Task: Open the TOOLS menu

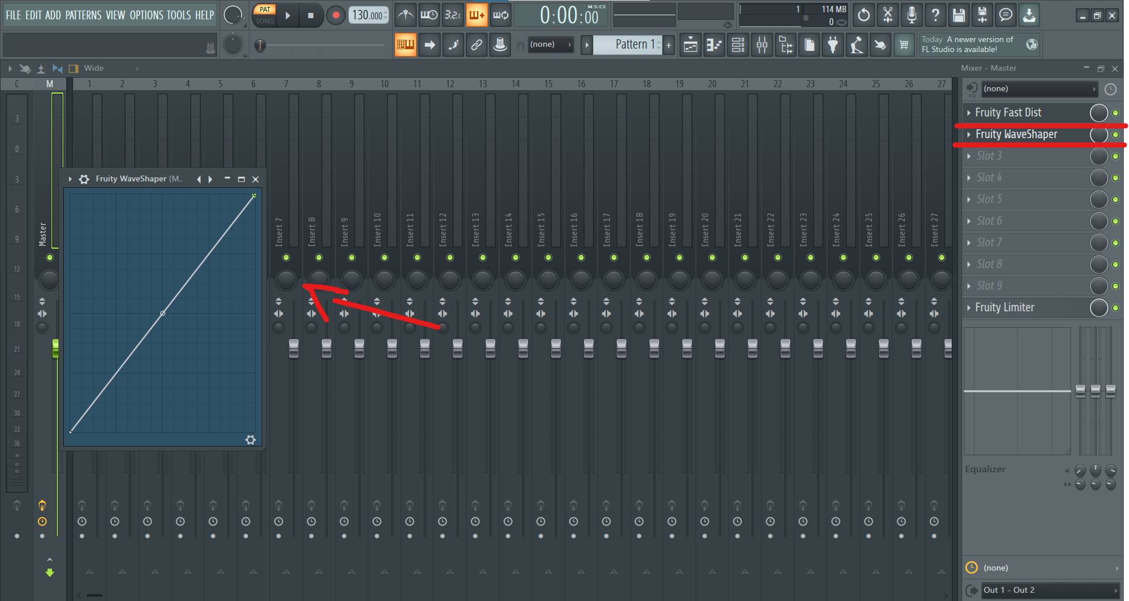Action: pos(179,15)
